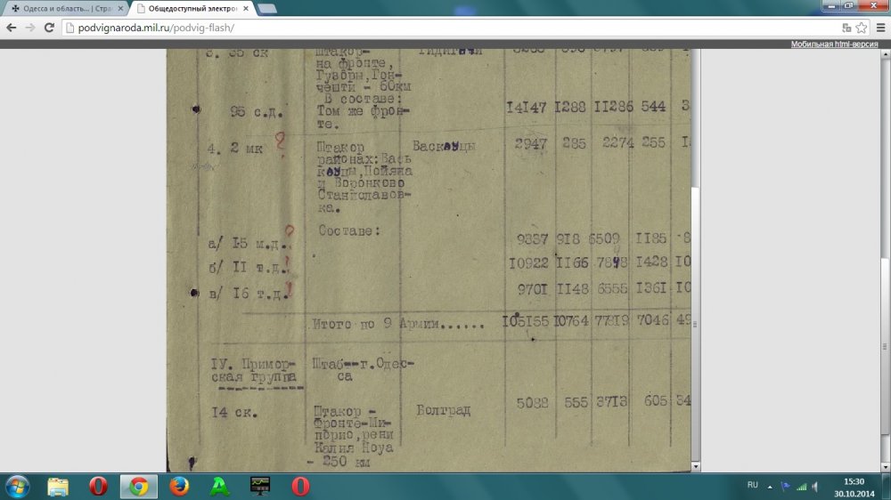Minimize the Chrome window
The height and width of the screenshot is (500, 891).
(831, 5)
